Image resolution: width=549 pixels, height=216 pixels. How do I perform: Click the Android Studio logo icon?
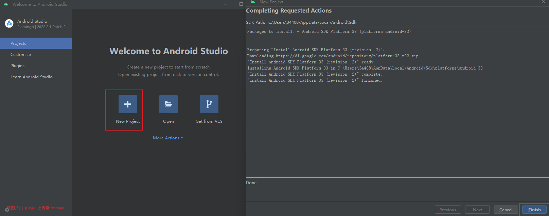[9, 23]
